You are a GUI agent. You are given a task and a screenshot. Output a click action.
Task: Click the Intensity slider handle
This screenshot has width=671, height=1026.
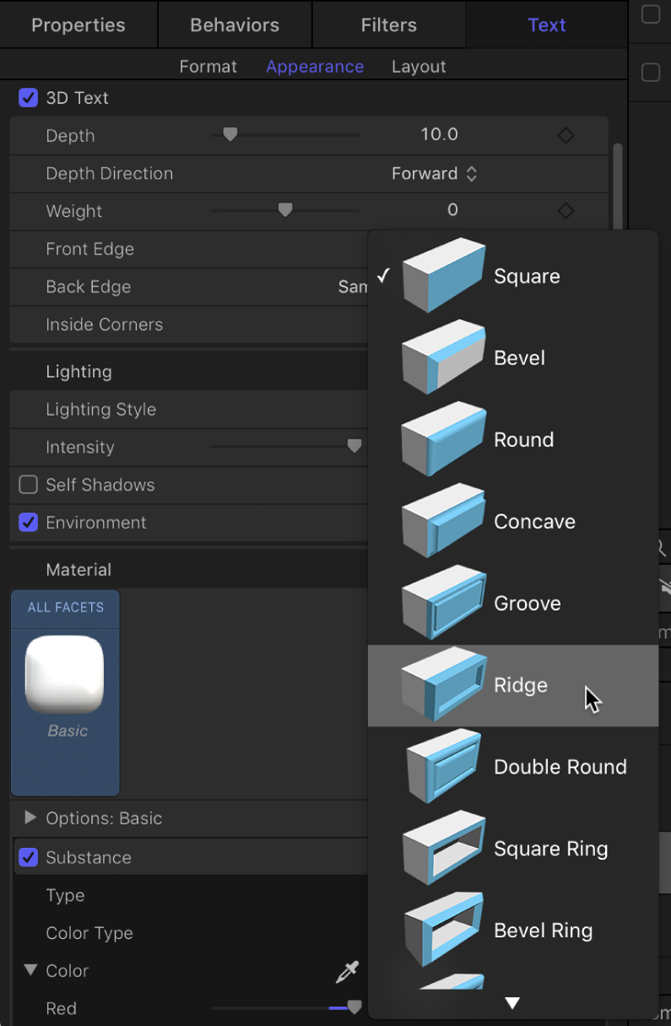(x=354, y=445)
